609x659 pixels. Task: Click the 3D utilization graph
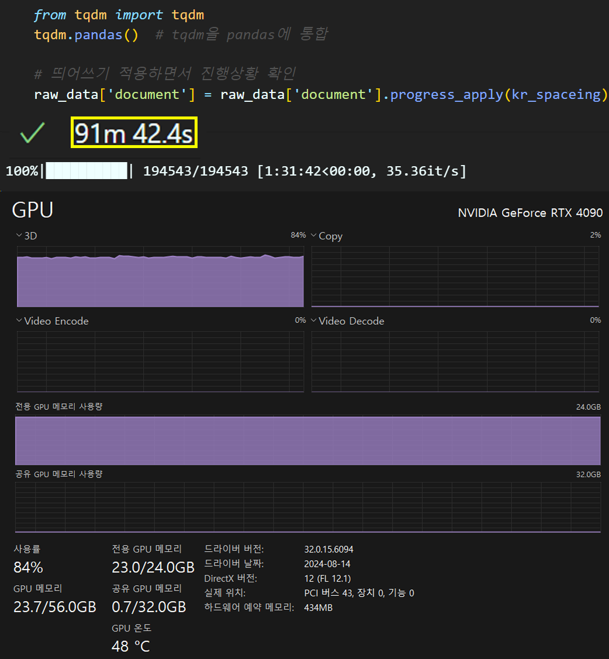[x=160, y=277]
